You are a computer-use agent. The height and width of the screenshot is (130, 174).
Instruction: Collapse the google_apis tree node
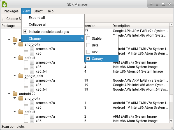coord(15,76)
